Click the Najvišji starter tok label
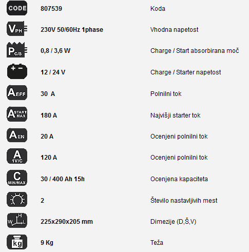Viewport: 249px width, 252px height. pos(175,115)
